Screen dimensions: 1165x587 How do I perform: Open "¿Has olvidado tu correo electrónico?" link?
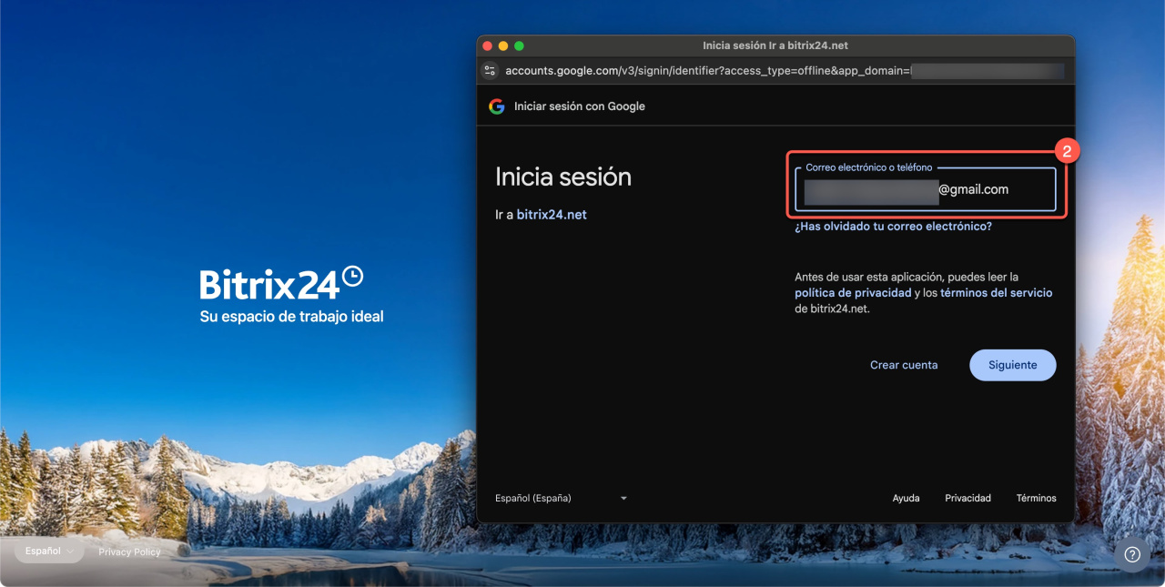pyautogui.click(x=893, y=227)
